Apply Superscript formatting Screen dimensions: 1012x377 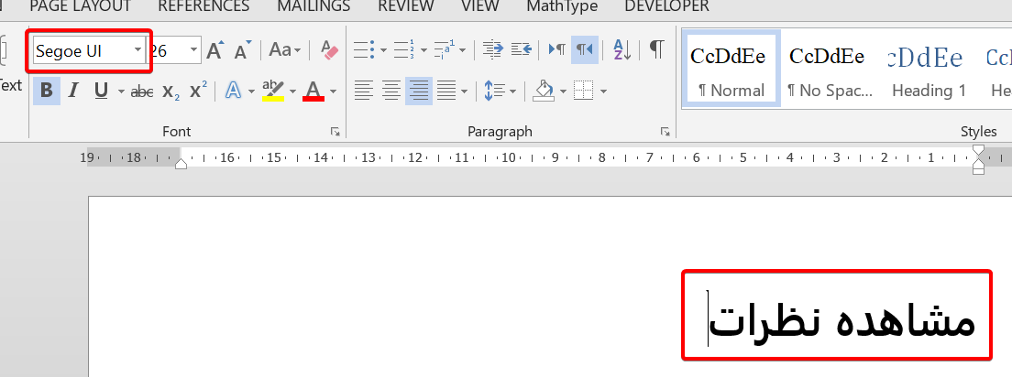198,92
